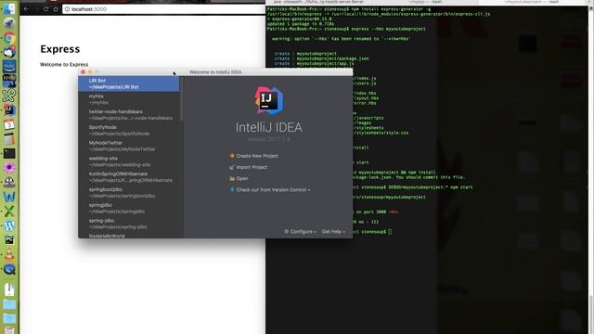Image resolution: width=594 pixels, height=334 pixels.
Task: Click the first tab of the Terminal window
Action: pyautogui.click(x=318, y=2)
